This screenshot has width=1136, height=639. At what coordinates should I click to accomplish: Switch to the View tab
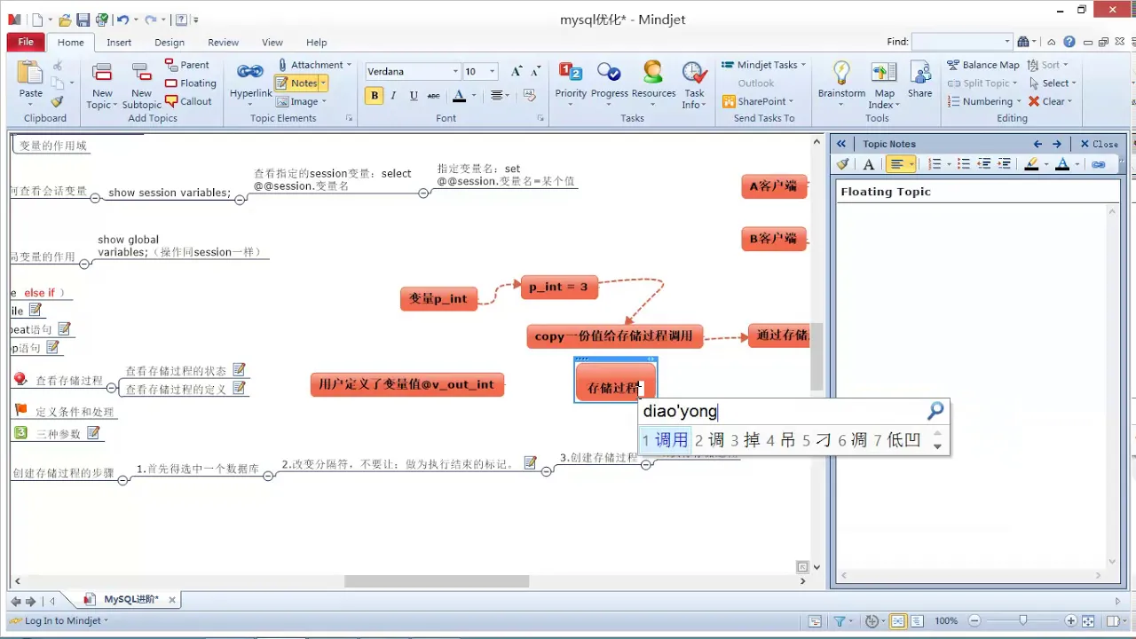[x=272, y=42]
